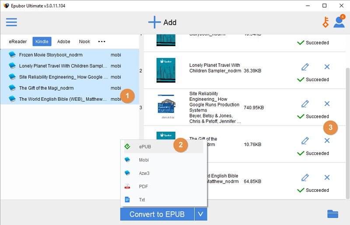Open the output format dropdown arrow
The width and height of the screenshot is (350, 225).
point(201,214)
